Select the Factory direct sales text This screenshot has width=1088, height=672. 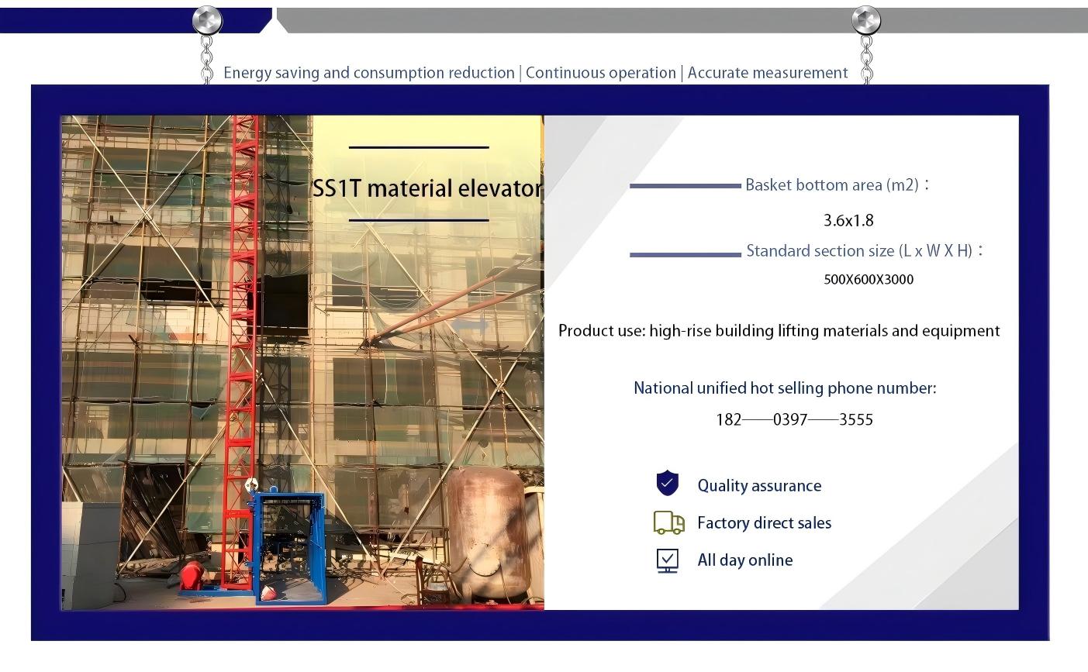point(764,523)
